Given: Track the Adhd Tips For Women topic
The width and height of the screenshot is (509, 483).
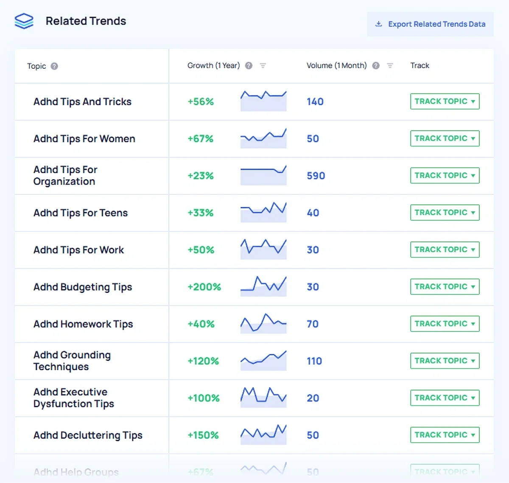Looking at the screenshot, I should click(445, 138).
